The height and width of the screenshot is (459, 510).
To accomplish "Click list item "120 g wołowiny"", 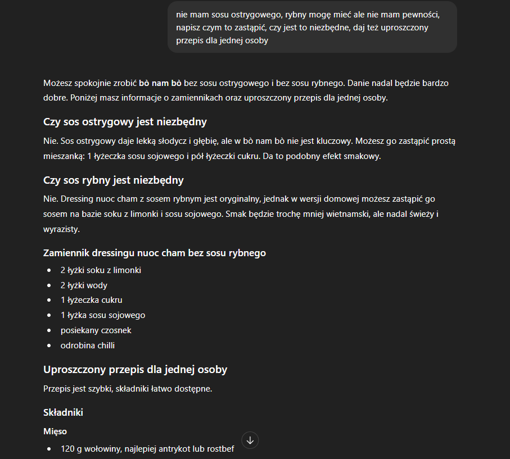I will pyautogui.click(x=147, y=449).
